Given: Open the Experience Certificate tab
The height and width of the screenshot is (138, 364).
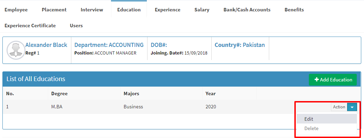Looking at the screenshot, I should click(x=30, y=26).
